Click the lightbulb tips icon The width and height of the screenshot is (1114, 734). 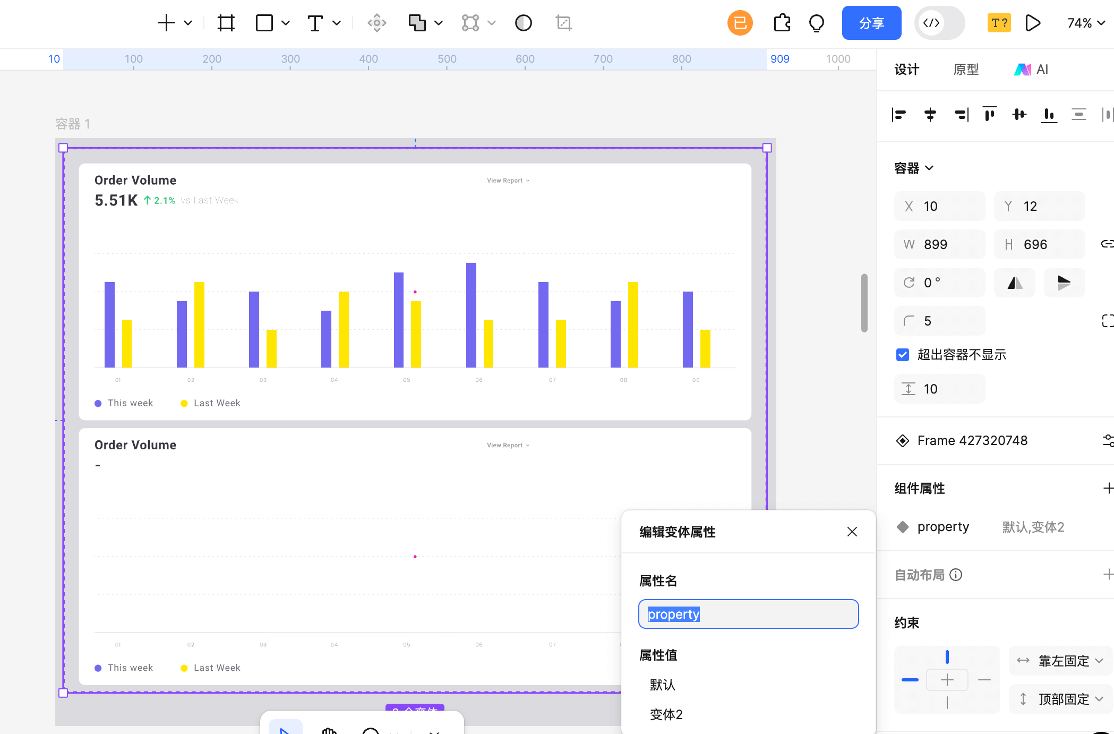[x=817, y=23]
